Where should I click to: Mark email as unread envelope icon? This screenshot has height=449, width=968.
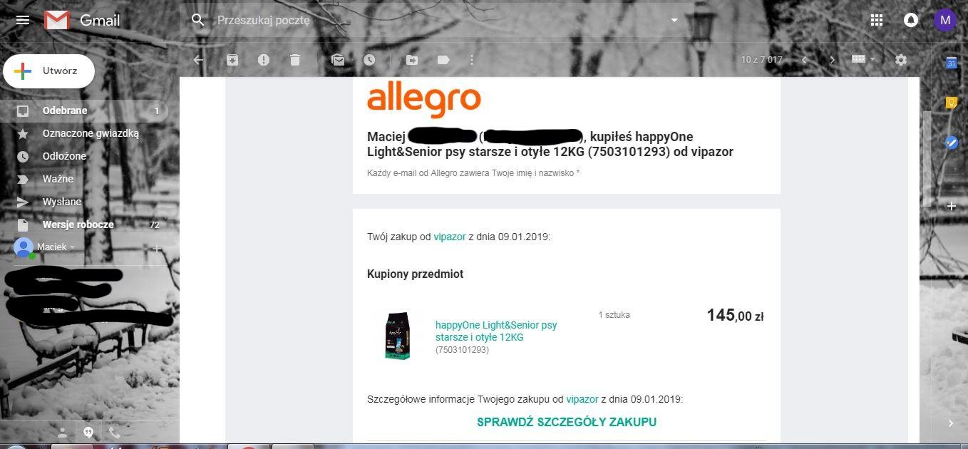point(338,60)
